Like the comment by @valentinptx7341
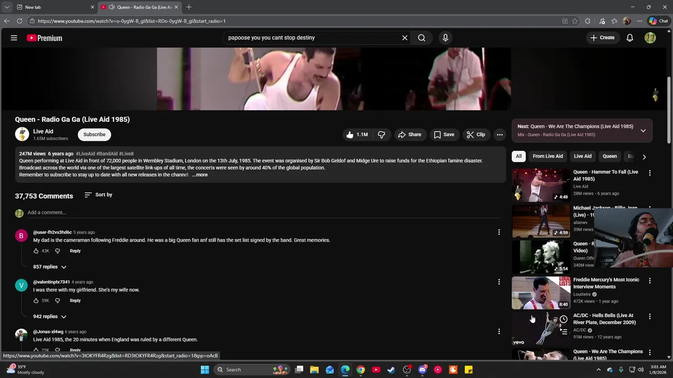This screenshot has width=673, height=378. click(36, 301)
